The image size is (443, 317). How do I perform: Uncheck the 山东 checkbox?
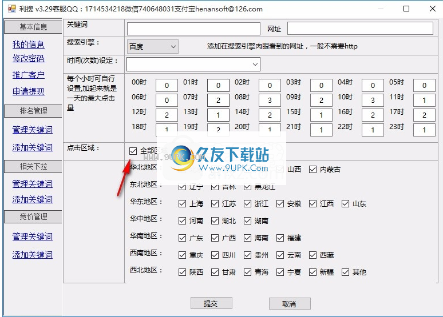tap(345, 204)
